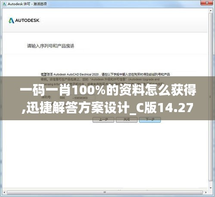Click the 请输入序列号和产品密钥 heading
Viewport: 215px width, 197px height.
tap(50, 46)
